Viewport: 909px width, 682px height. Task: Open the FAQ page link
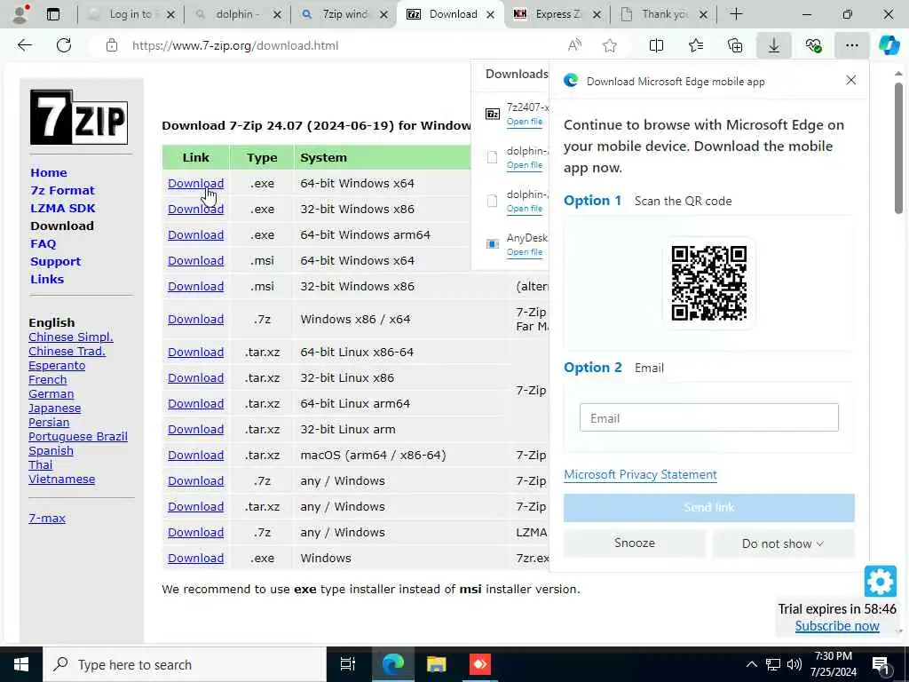43,243
